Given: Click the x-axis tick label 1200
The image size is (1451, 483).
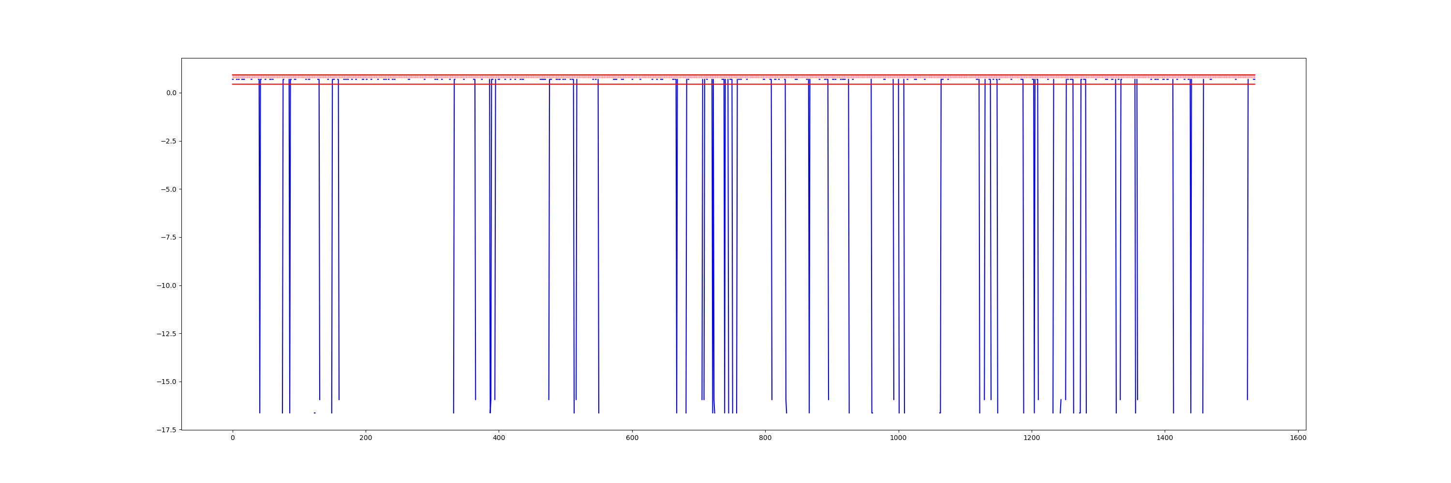Looking at the screenshot, I should click(x=1032, y=438).
